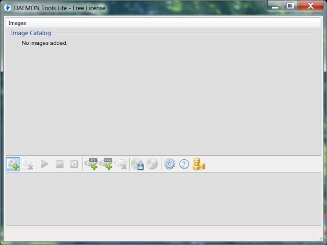The height and width of the screenshot is (245, 327).
Task: Add a SCSI virtual drive
Action: 106,164
